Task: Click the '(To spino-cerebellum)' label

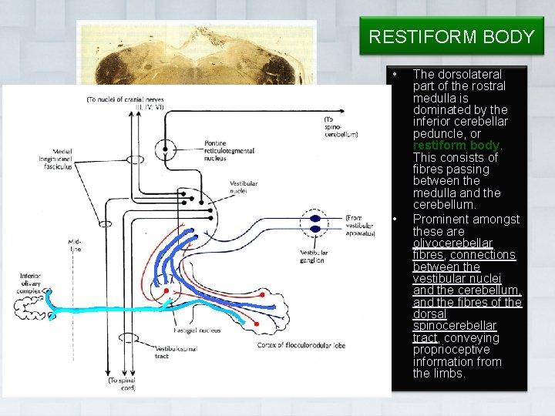Action: 341,127
